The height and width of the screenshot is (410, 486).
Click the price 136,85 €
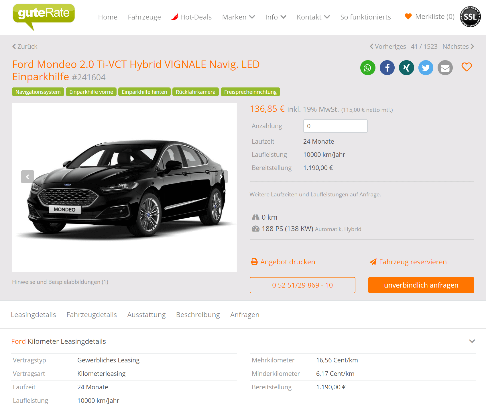267,109
